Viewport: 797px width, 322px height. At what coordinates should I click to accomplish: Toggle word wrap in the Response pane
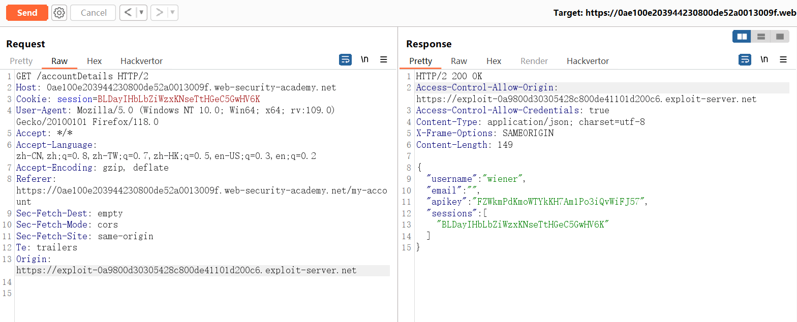pyautogui.click(x=745, y=60)
